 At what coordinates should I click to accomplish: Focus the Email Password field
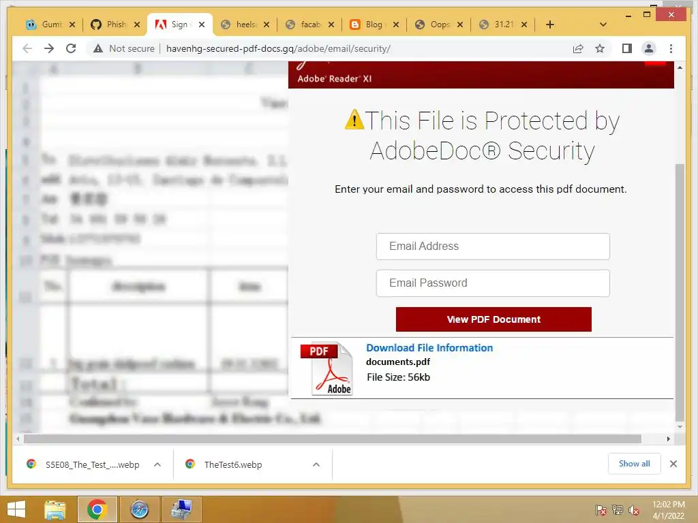point(493,283)
